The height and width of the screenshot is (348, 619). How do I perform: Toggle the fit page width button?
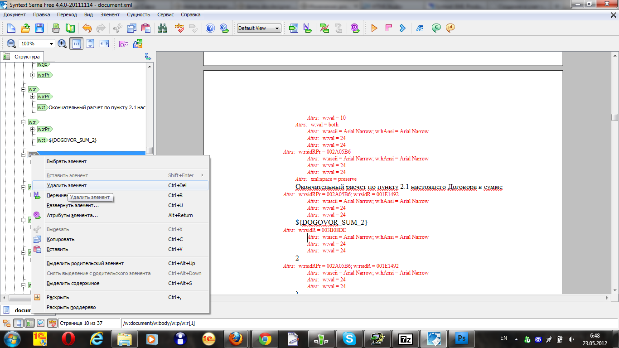(104, 44)
